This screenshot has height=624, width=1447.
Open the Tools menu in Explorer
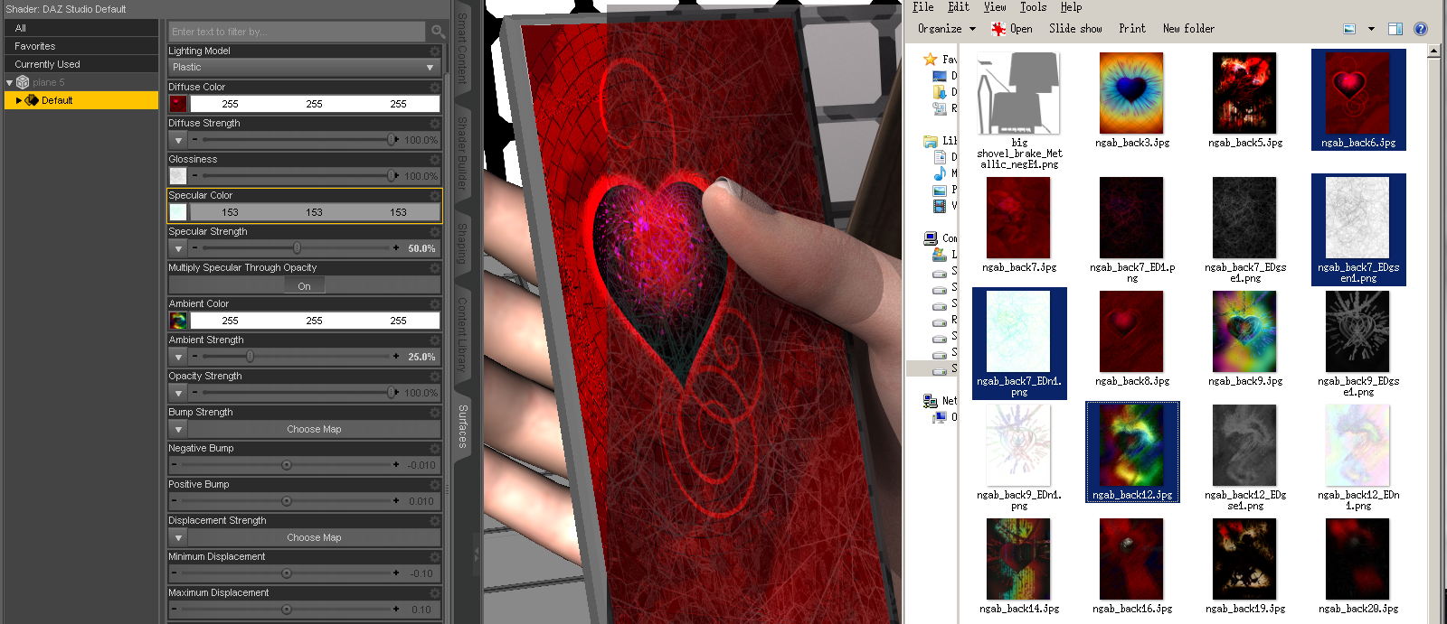point(1033,7)
